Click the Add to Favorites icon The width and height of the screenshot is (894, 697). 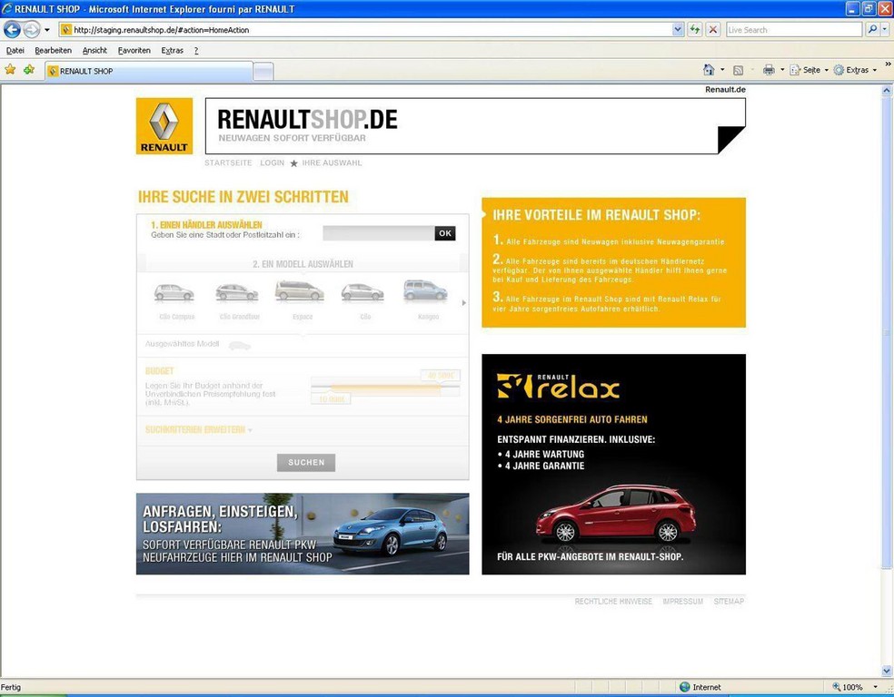(x=29, y=70)
